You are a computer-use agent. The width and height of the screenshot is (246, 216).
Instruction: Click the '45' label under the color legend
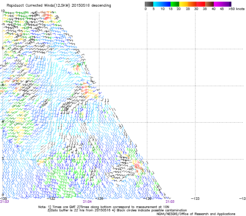tap(222, 9)
